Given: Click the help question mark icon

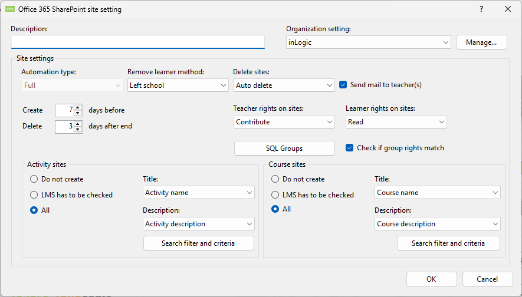Looking at the screenshot, I should point(481,9).
